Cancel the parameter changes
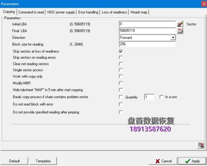 (x=164, y=161)
